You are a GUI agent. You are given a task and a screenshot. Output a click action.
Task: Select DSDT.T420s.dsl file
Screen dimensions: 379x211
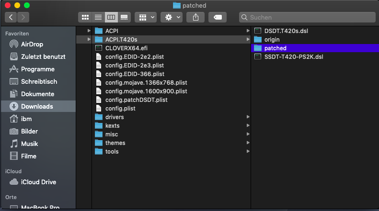click(x=315, y=31)
